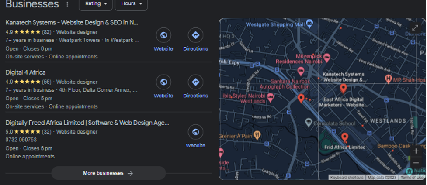Click Kanatech 4.9 star rating (82)
Viewport: 427px width, 185px height.
(x=28, y=32)
